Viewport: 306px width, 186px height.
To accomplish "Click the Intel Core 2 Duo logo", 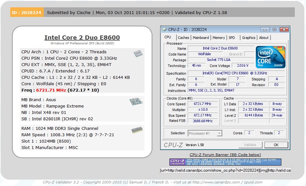I will pyautogui.click(x=271, y=57).
